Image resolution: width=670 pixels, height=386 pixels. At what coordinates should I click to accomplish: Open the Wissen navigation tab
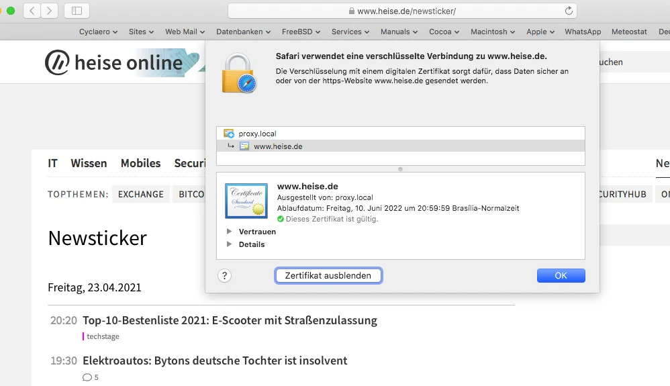(89, 163)
